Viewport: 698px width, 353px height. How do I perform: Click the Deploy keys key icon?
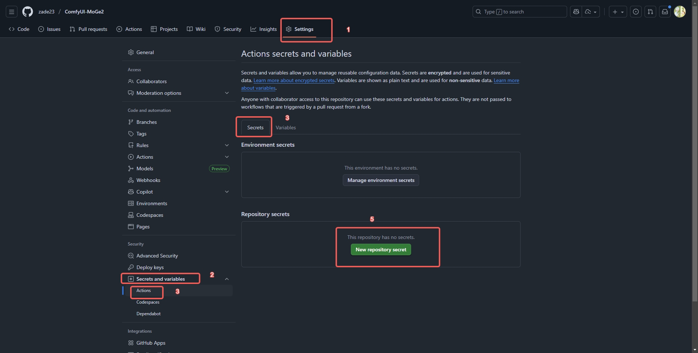coord(131,267)
